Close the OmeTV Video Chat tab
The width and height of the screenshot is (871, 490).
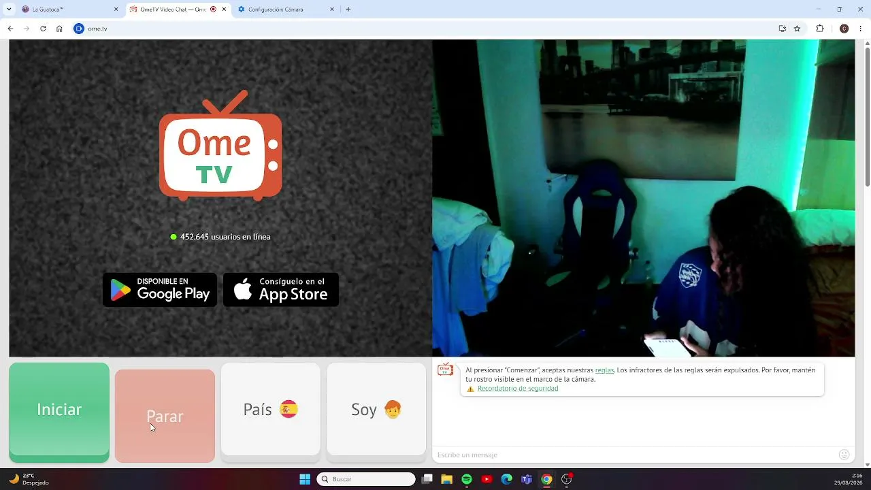[224, 10]
